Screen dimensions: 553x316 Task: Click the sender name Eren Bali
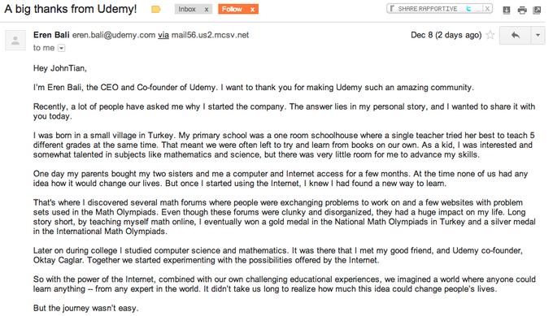[51, 35]
